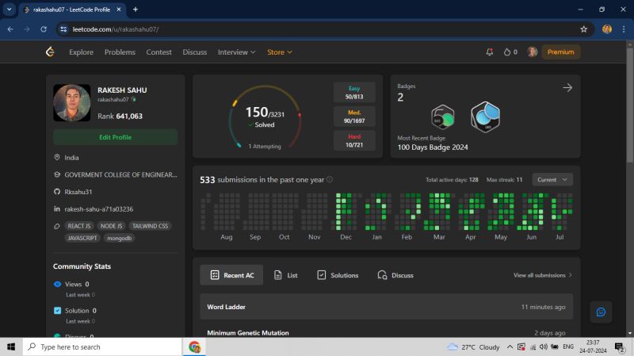634x356 pixels.
Task: Switch to the Solutions tab
Action: coord(338,275)
